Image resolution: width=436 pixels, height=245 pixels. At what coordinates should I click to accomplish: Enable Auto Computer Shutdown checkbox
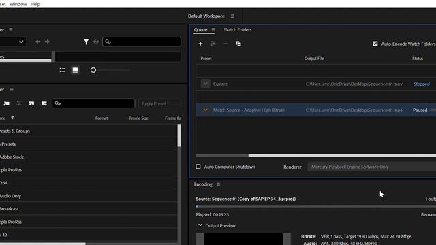coord(198,167)
